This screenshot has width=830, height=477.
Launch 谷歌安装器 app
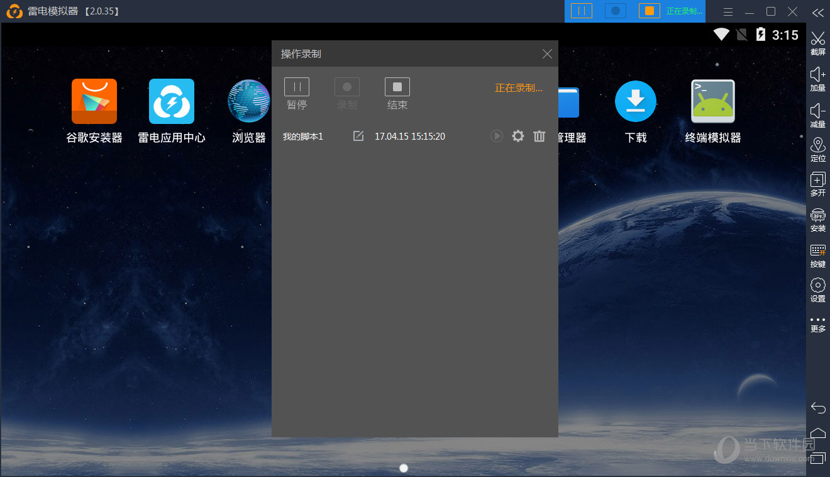(x=94, y=111)
